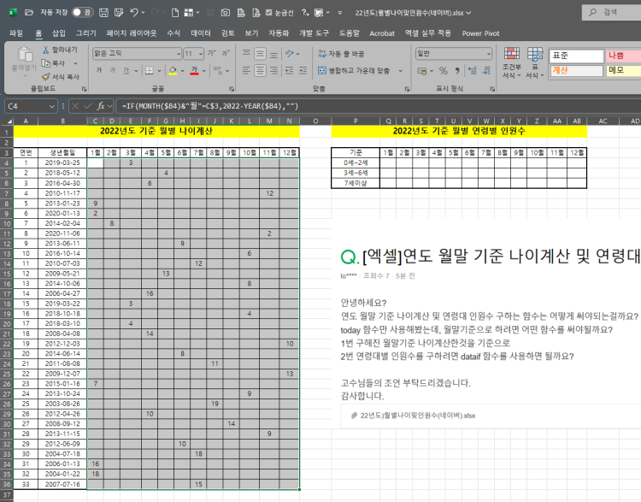Undo the last action
Image resolution: width=641 pixels, height=502 pixels.
coord(134,13)
